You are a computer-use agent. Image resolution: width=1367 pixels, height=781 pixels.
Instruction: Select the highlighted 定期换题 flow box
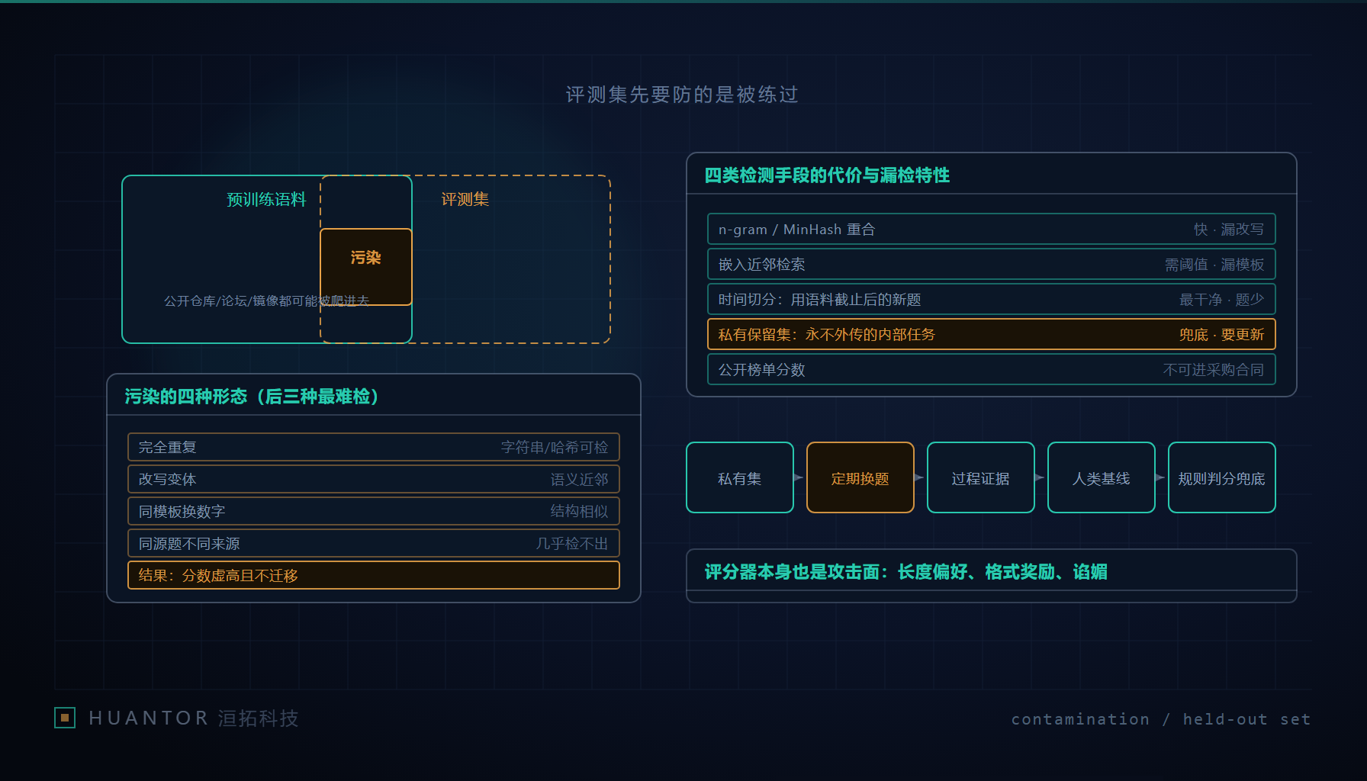click(x=860, y=477)
